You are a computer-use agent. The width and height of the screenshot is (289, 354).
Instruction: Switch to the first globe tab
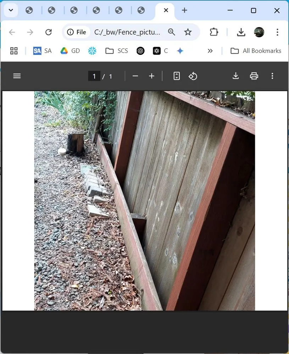click(x=29, y=10)
